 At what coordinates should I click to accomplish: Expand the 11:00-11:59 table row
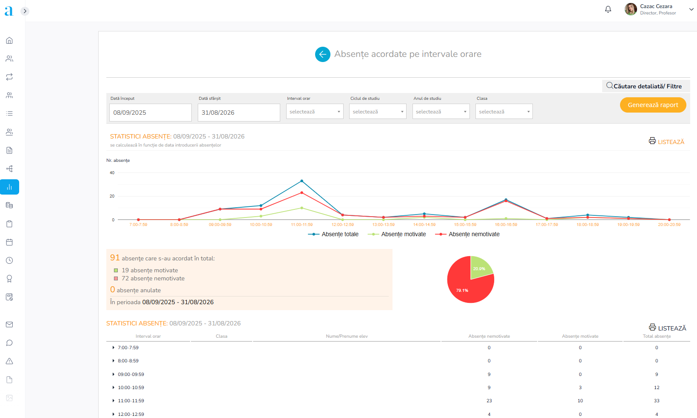click(x=114, y=401)
